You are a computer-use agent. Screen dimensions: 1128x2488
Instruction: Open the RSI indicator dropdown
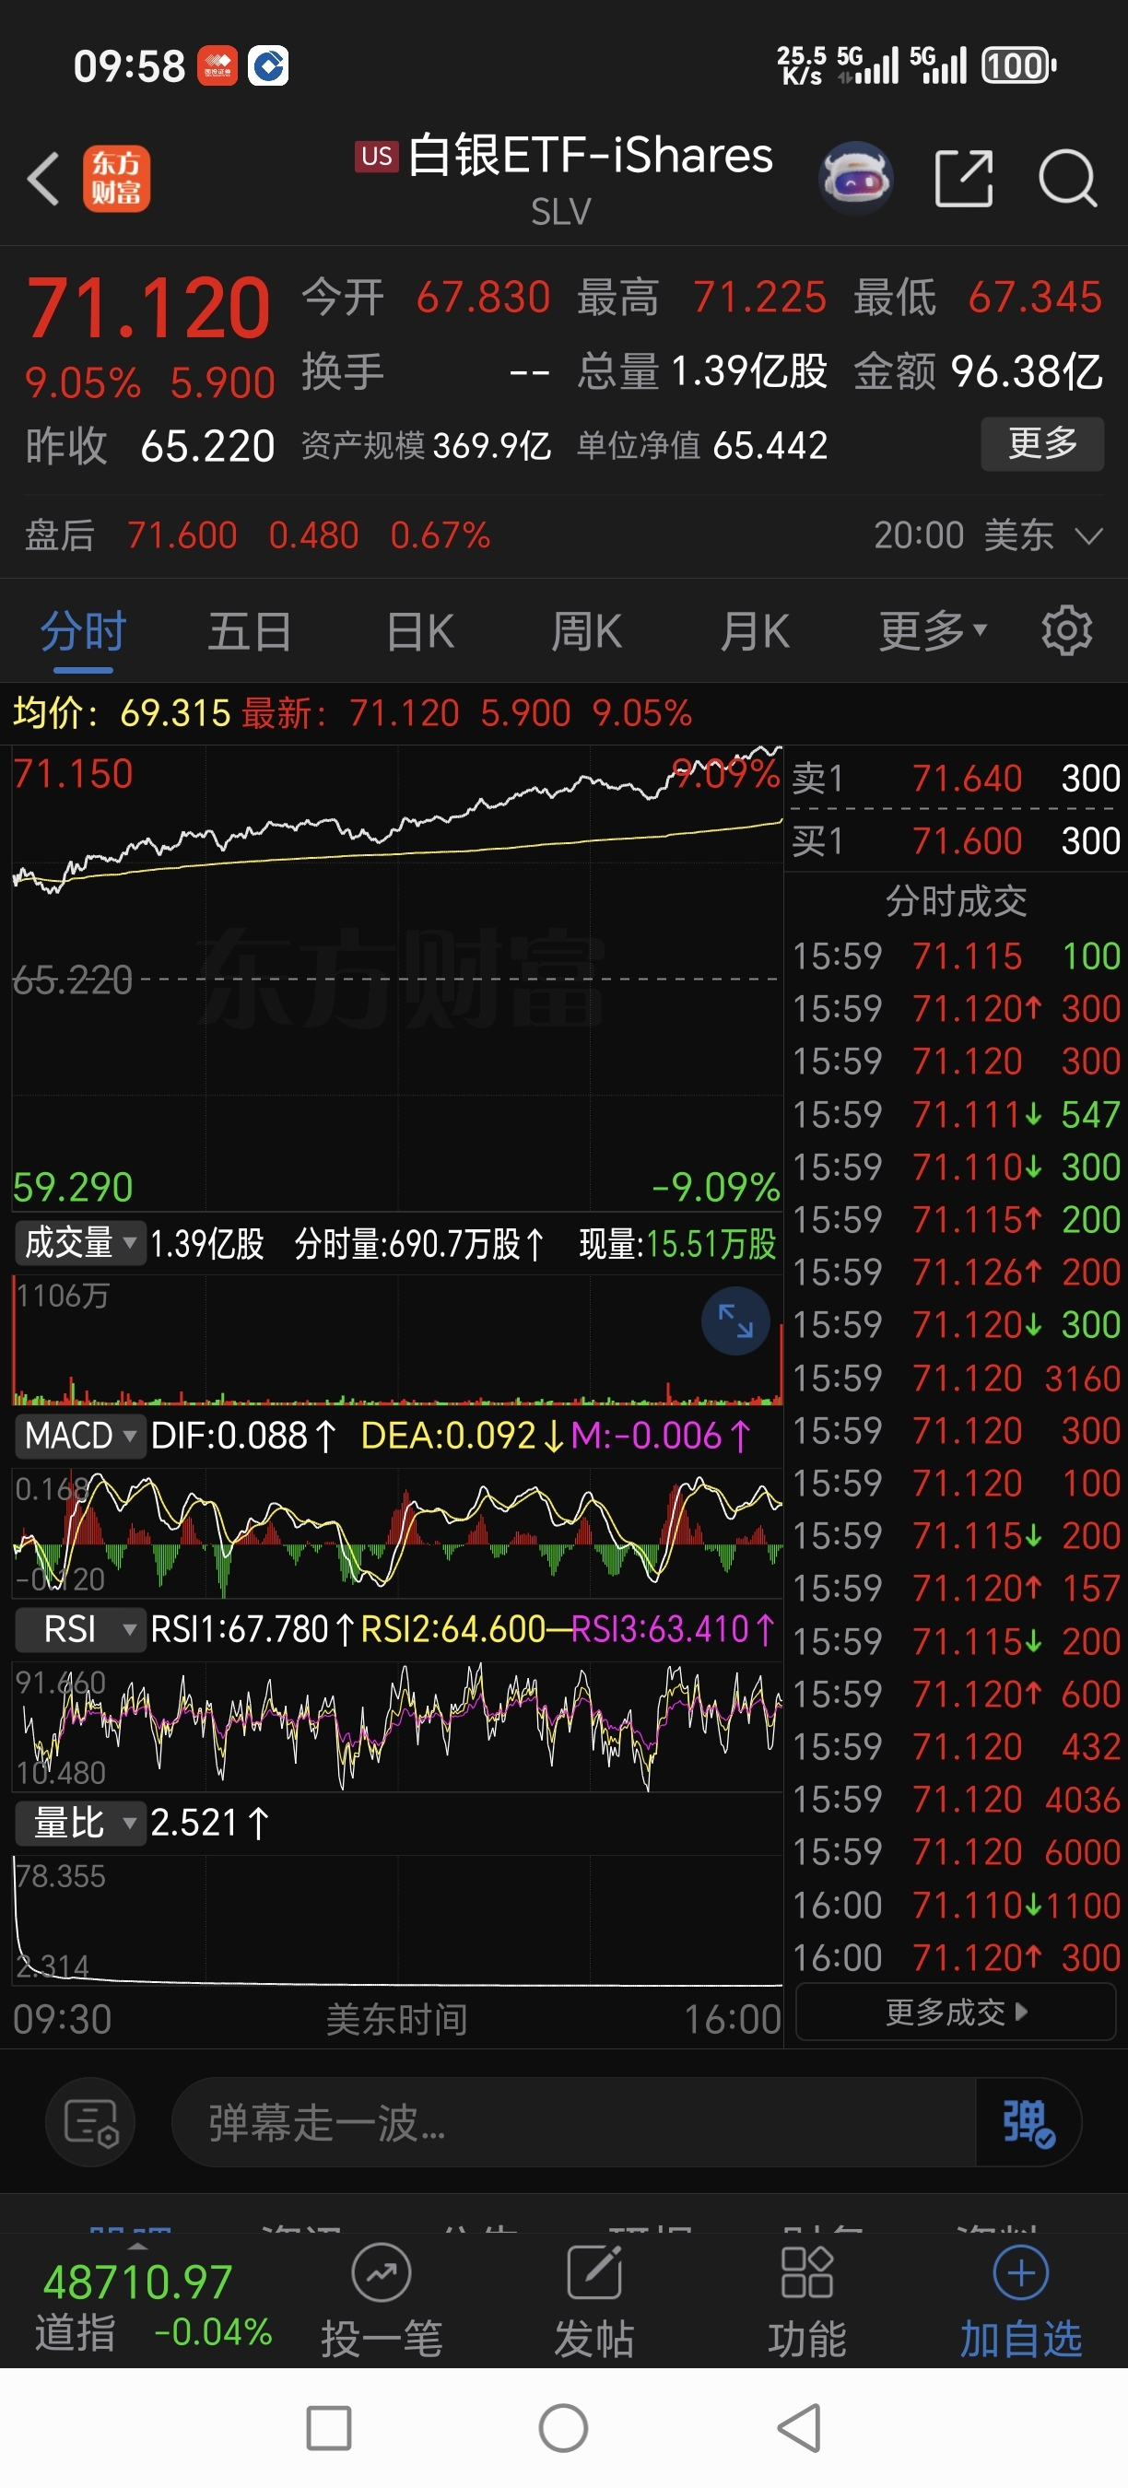(x=80, y=1629)
